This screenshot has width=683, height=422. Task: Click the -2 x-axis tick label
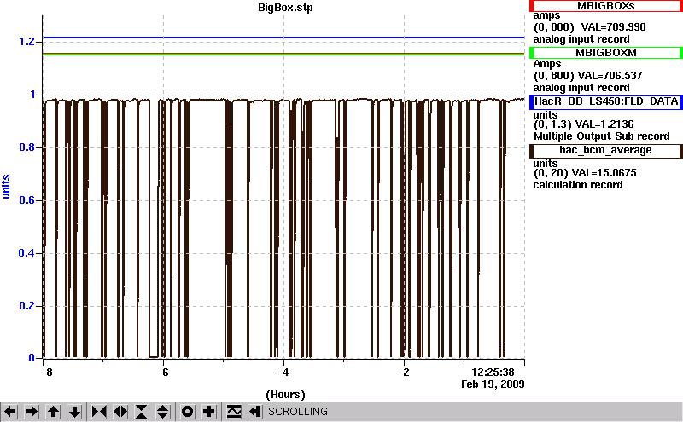(x=404, y=373)
